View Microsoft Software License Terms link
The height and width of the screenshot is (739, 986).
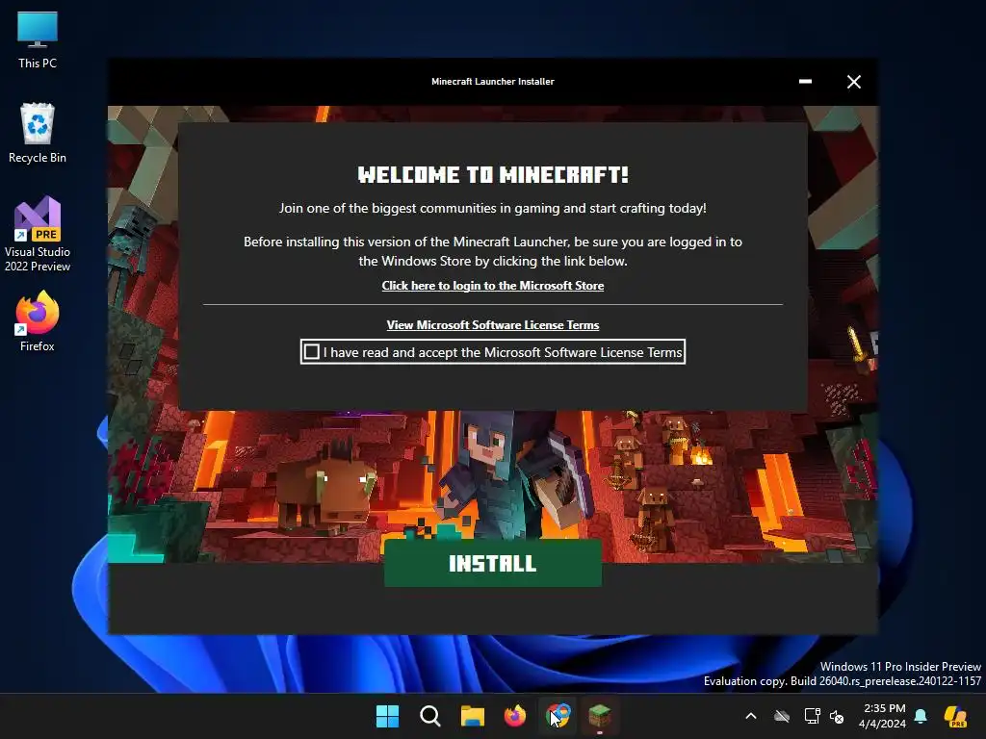[493, 325]
